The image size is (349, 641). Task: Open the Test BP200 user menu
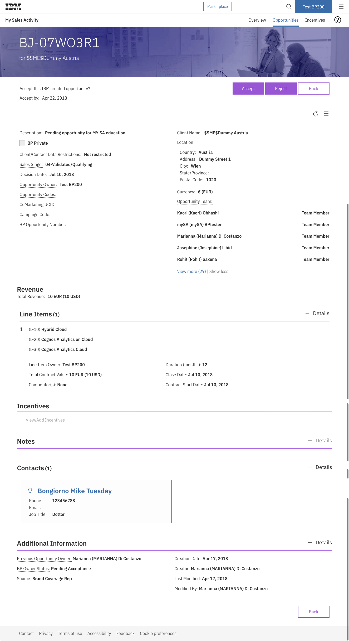pos(313,7)
